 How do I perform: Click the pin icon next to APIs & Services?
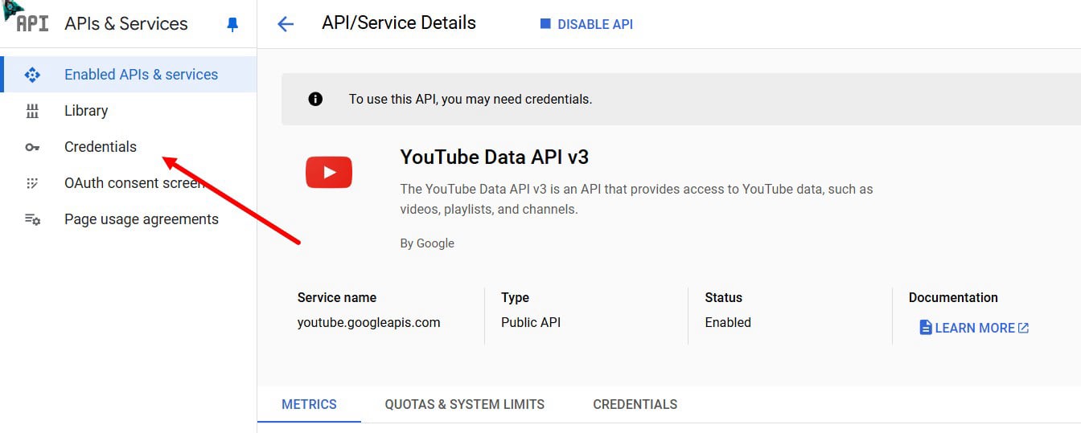[x=232, y=24]
